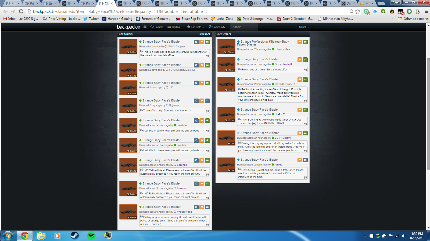Click the backpack.tf Search field
The height and width of the screenshot is (241, 430).
tap(244, 27)
